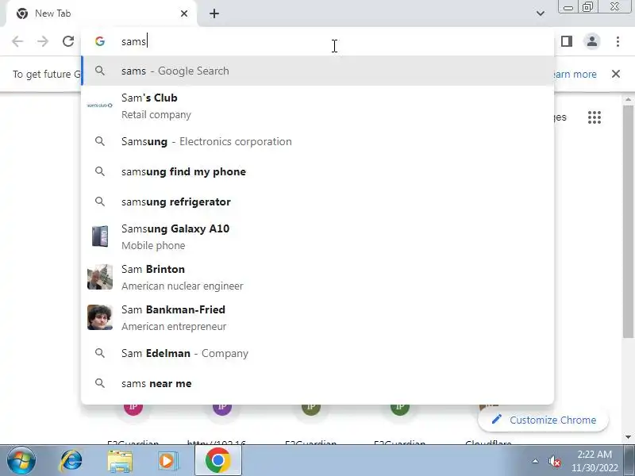
Task: Close the New Tab tab
Action: (184, 13)
